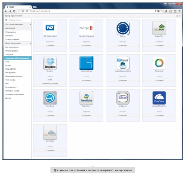Go forward with browser forward arrow
This screenshot has height=174, width=185.
[10, 11]
